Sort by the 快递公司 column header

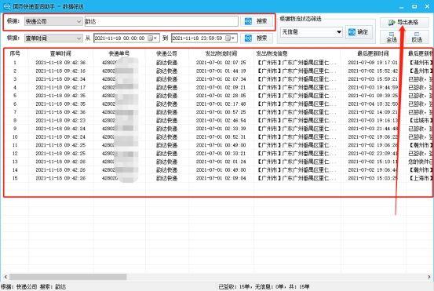[x=166, y=53]
